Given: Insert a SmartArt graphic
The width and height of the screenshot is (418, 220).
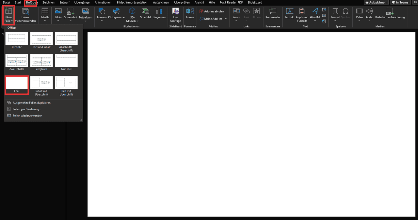Looking at the screenshot, I should [145, 12].
